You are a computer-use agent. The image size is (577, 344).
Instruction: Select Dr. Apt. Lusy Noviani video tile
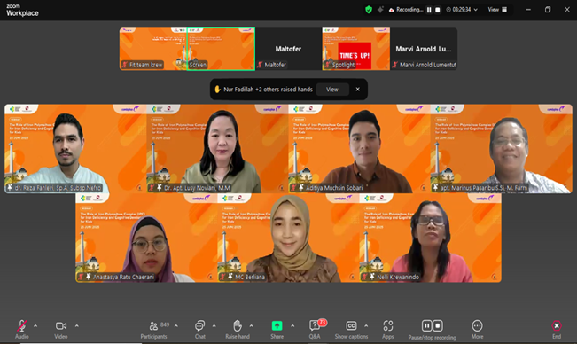click(217, 149)
